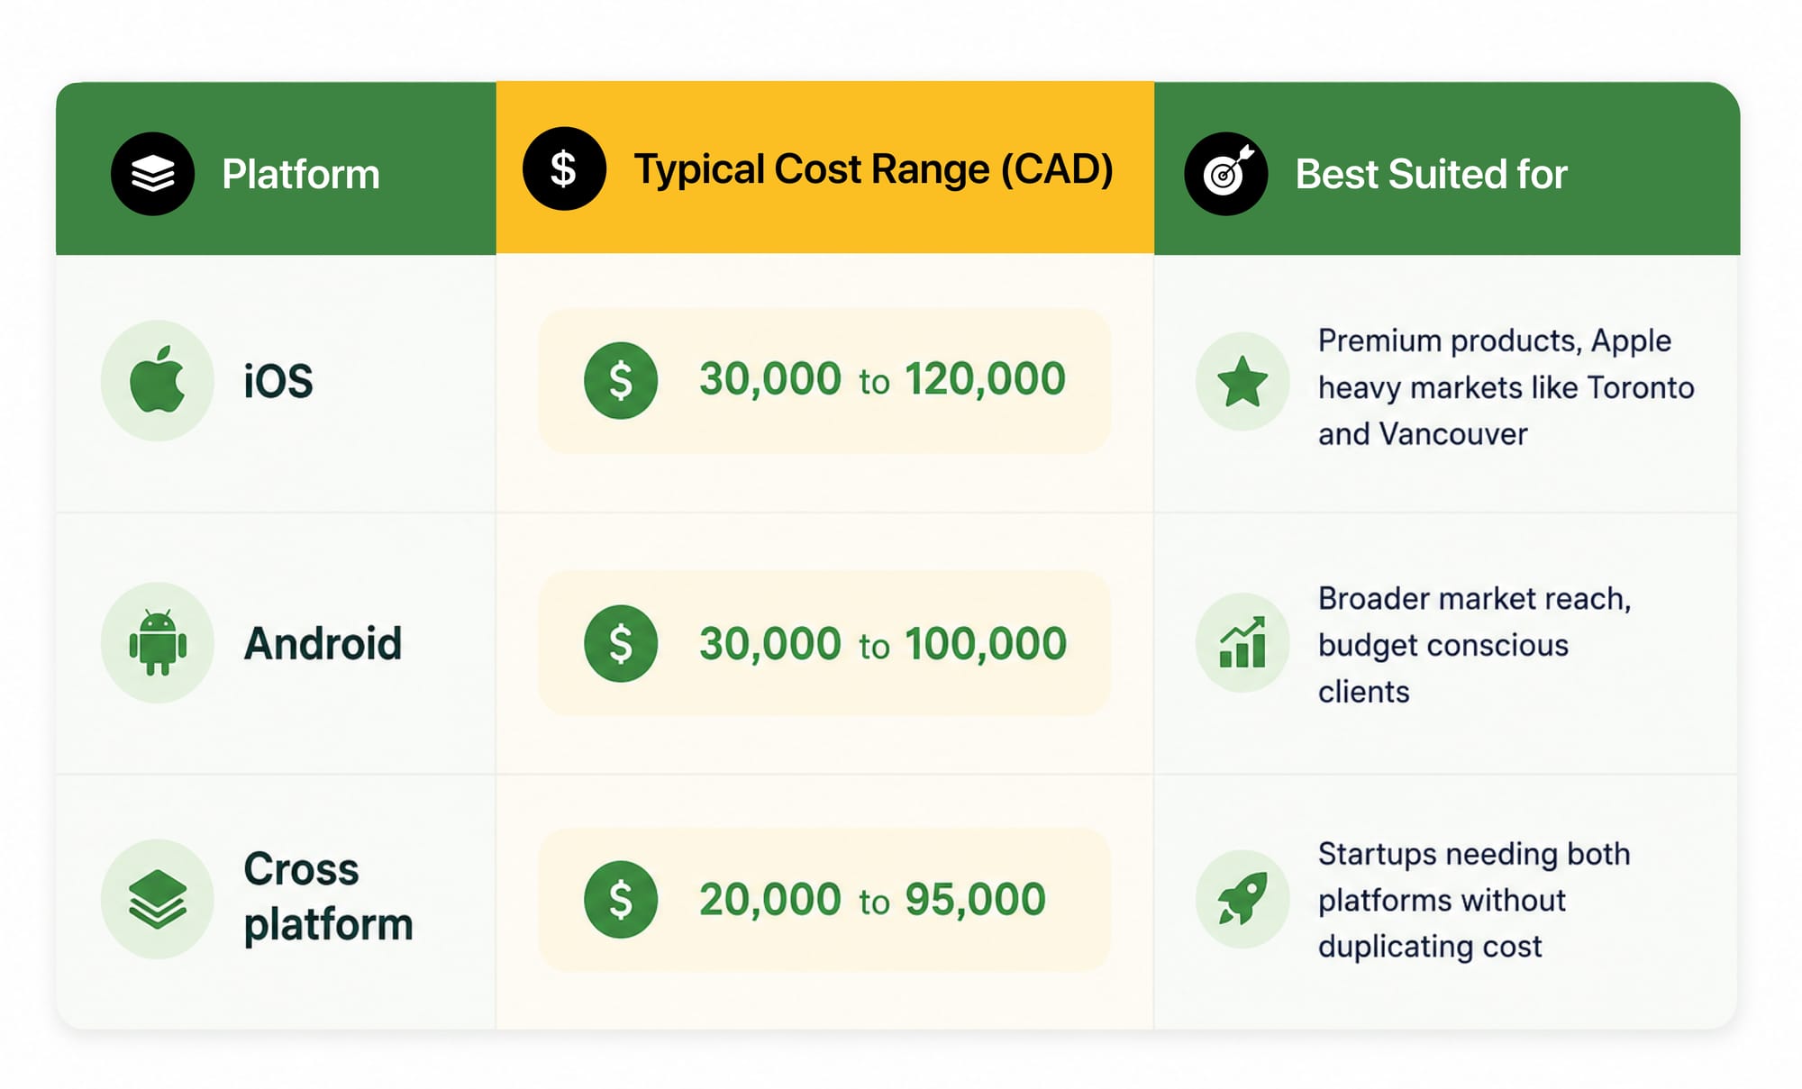Click the black dollar icon in the yellow header
Viewport: 1802px width, 1089px height.
pyautogui.click(x=564, y=168)
